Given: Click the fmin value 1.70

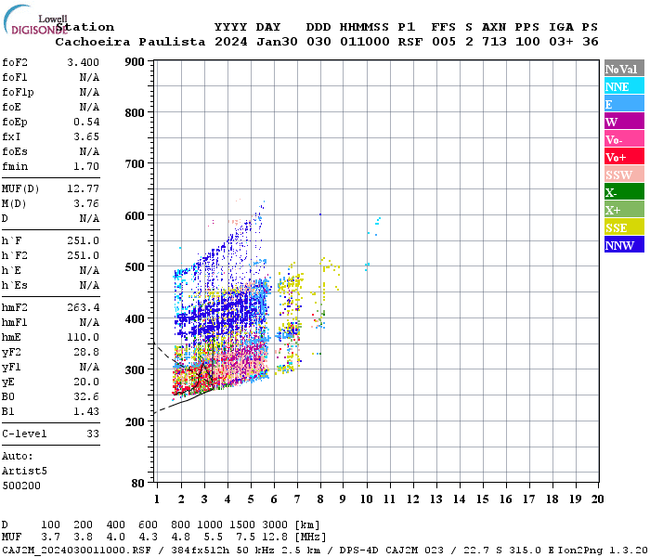Looking at the screenshot, I should [x=86, y=166].
